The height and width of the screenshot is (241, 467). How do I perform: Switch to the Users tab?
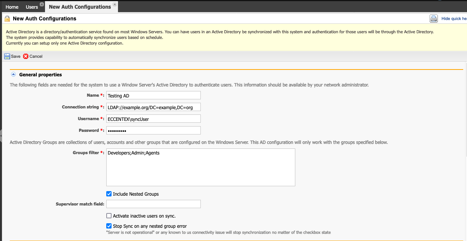point(32,7)
